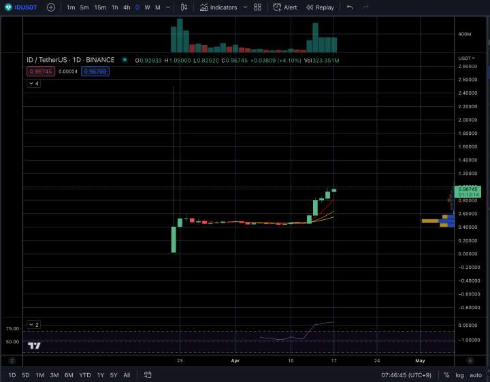Open timezone circle icon at bottom left
The height and width of the screenshot is (382, 490).
[12, 360]
